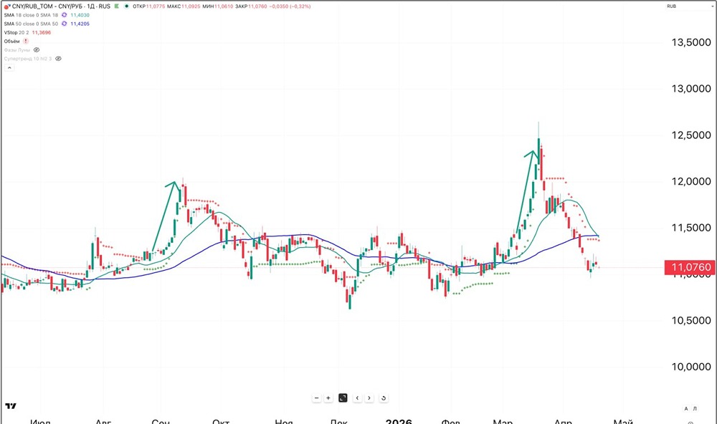717x424 pixels.
Task: Click the loading icon for SMA 50
Action: (x=65, y=24)
